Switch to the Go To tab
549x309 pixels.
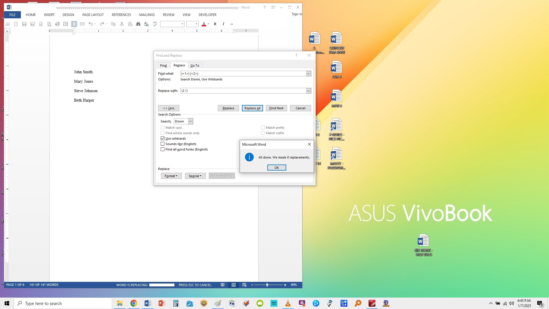coord(195,66)
